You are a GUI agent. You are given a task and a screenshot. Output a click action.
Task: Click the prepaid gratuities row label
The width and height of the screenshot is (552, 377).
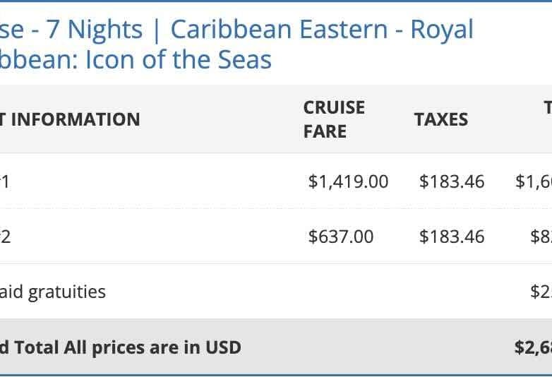(x=53, y=292)
